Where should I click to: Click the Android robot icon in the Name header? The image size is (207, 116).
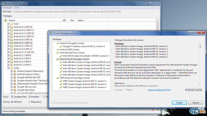[5, 20]
